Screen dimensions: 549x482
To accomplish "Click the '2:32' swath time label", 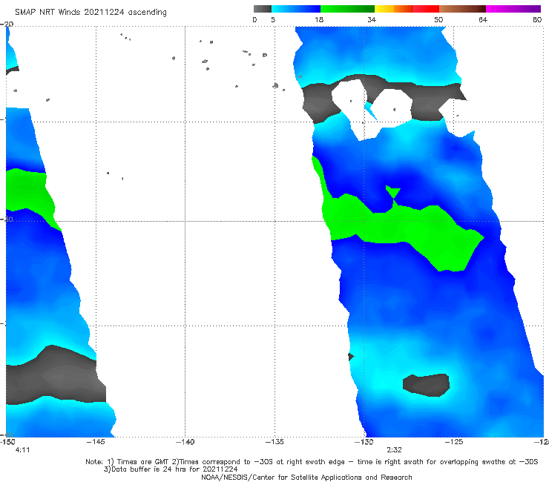I will [394, 450].
